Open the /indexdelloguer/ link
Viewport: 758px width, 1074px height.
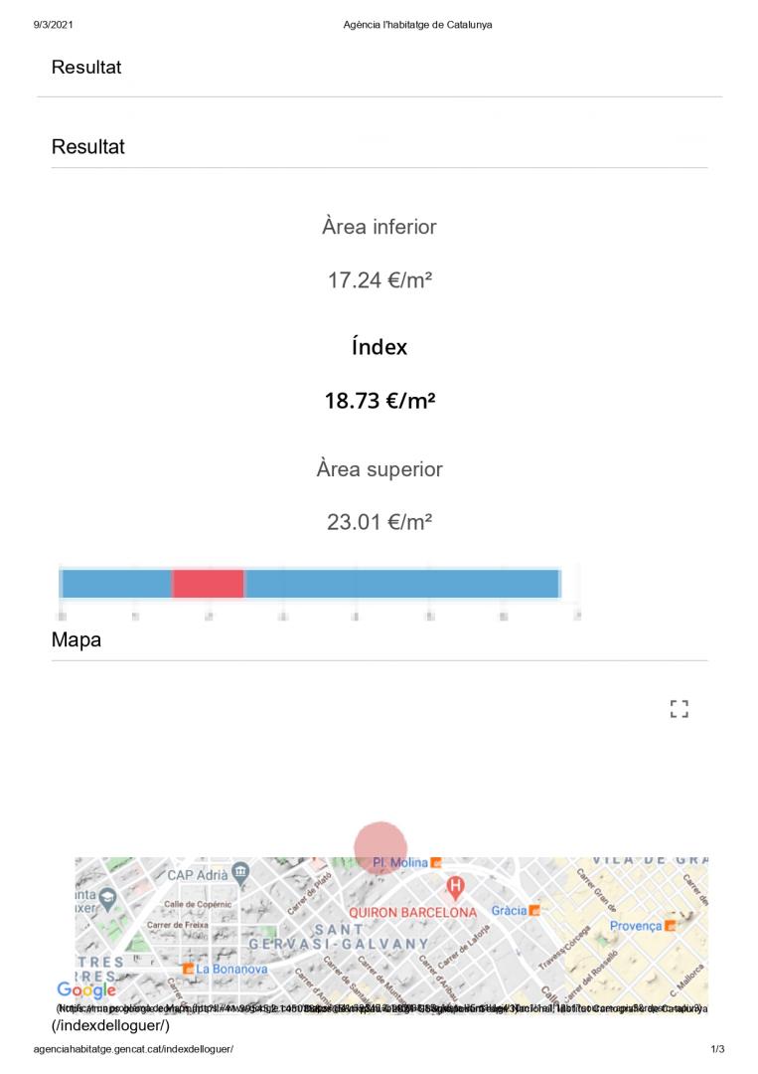111,1025
